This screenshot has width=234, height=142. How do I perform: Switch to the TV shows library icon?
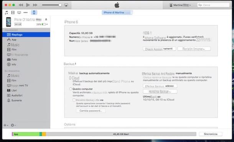pos(19,13)
